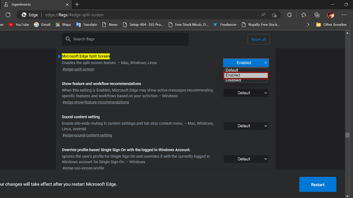Follow the #edge-split-screen link

(78, 70)
